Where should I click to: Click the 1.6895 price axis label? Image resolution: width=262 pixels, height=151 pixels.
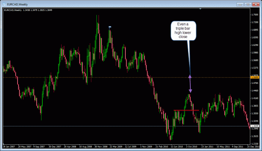pos(255,30)
